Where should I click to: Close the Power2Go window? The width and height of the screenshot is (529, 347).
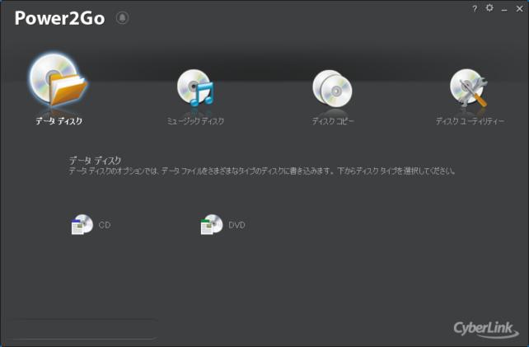point(520,9)
